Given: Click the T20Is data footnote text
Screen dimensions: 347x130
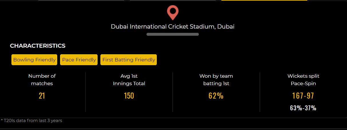Looking at the screenshot, I should pyautogui.click(x=31, y=121).
